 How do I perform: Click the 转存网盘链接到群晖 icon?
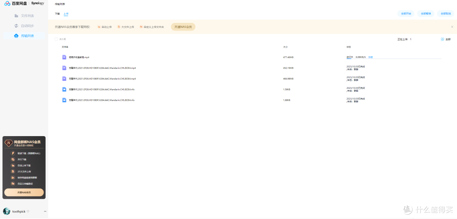coord(13,178)
